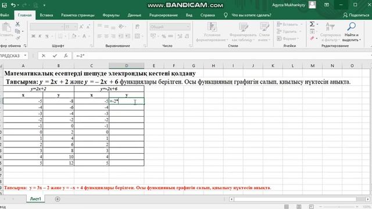Click the Cut scissors icon

point(17,24)
